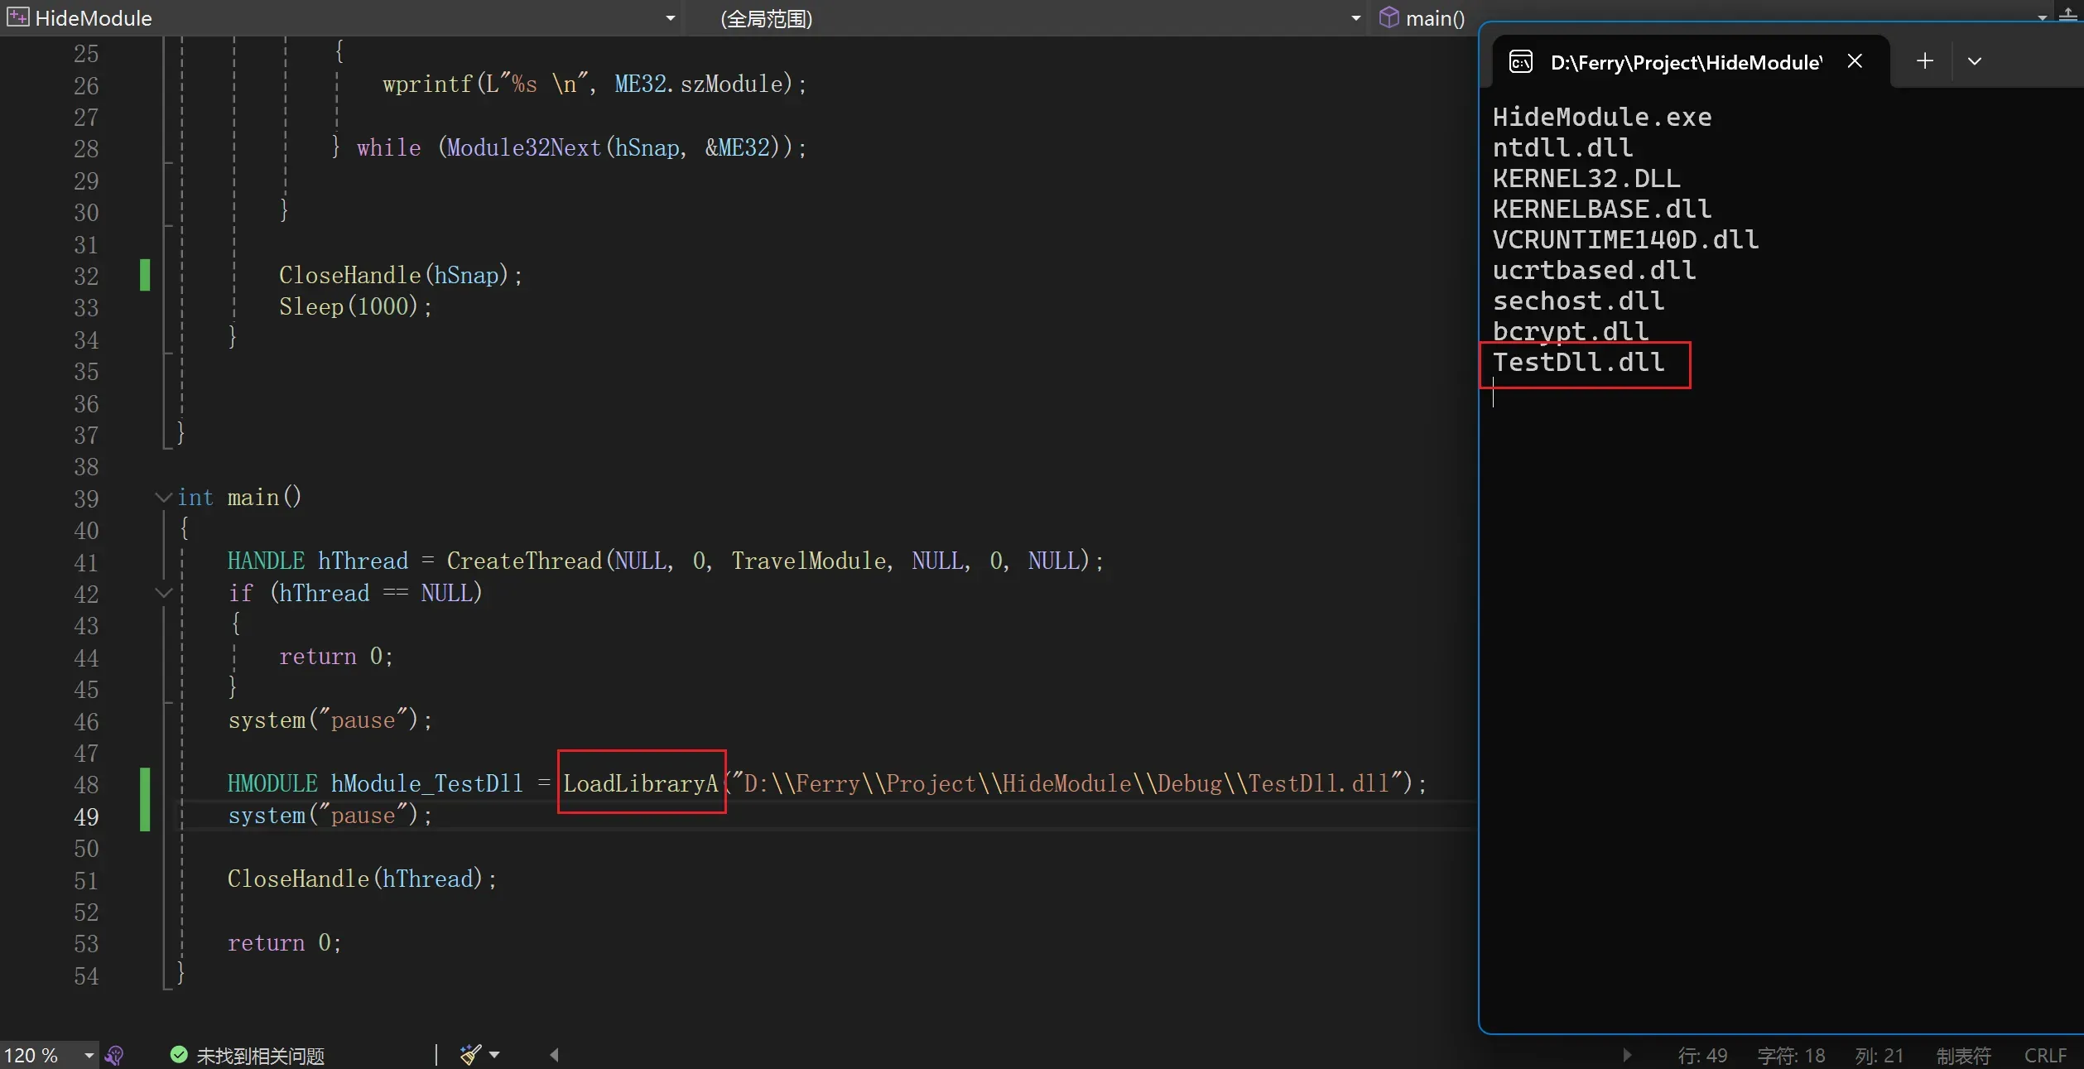This screenshot has height=1069, width=2084.
Task: Click the LoadLibraryA call on line 48
Action: coord(640,783)
